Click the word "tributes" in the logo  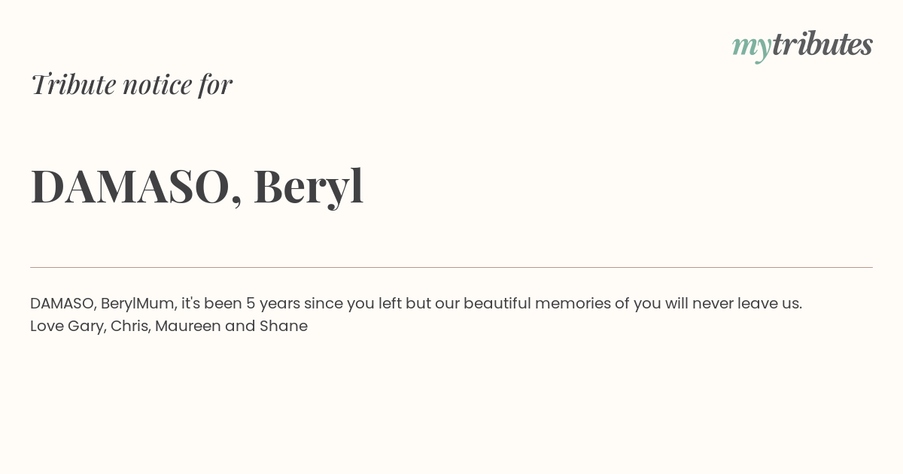822,44
